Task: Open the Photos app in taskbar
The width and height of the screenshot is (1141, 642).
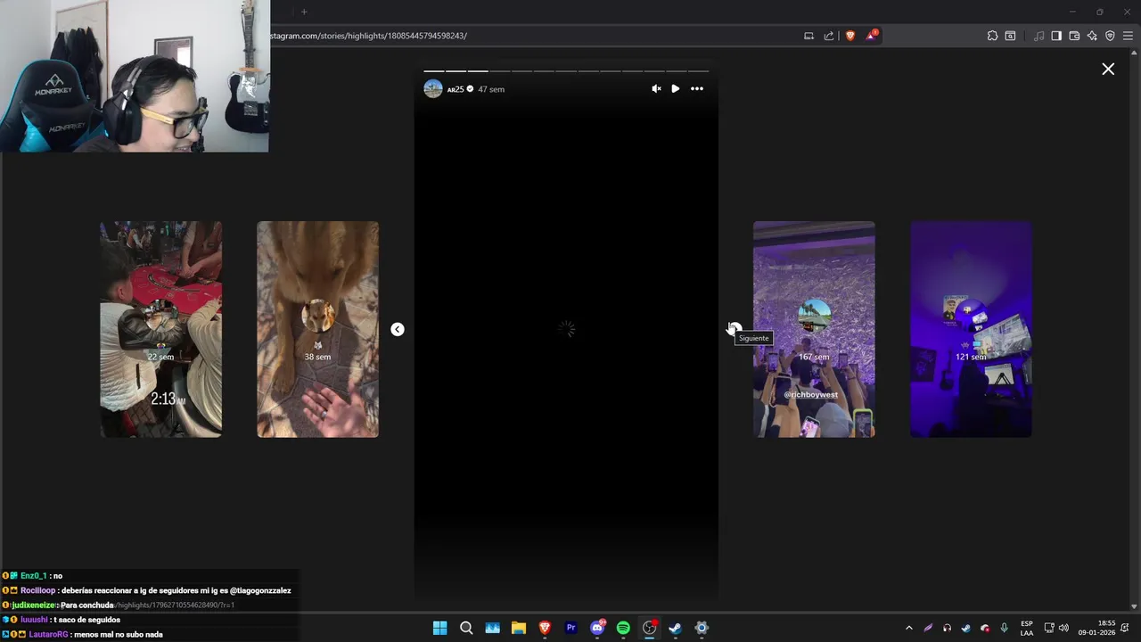Action: (x=492, y=628)
